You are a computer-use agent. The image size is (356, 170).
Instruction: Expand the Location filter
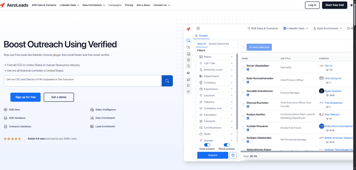216,95
